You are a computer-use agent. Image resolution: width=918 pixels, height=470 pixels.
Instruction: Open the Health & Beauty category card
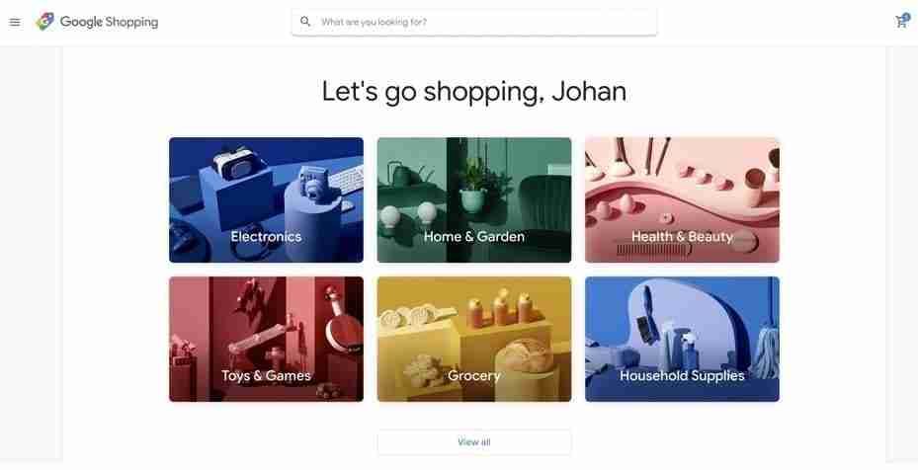click(x=682, y=200)
